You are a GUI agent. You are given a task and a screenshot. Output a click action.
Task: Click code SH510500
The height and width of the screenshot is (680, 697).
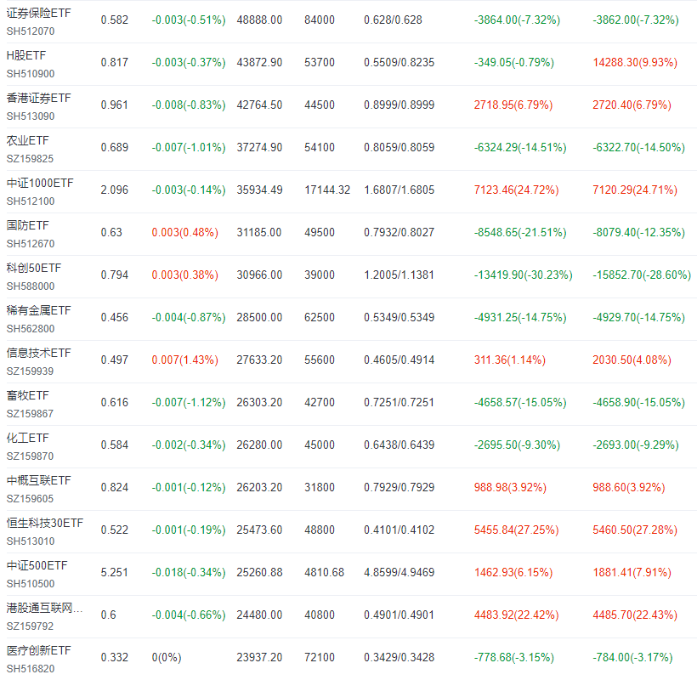click(x=31, y=584)
